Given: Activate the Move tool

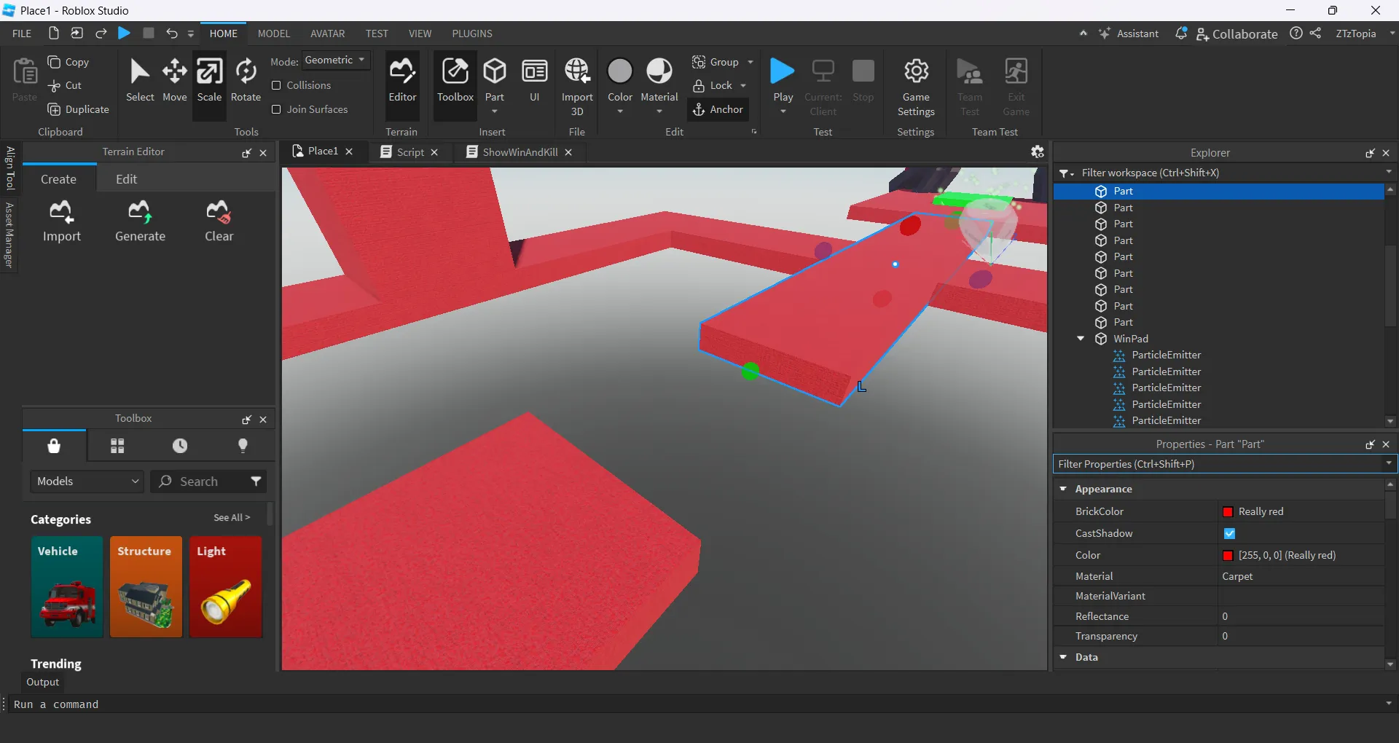Looking at the screenshot, I should (x=174, y=80).
